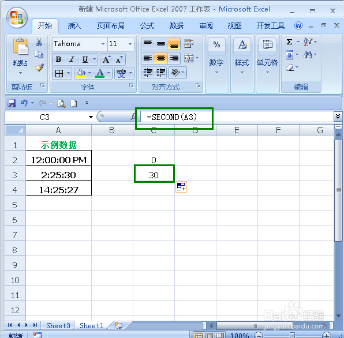The image size is (344, 338).
Task: Open the Styles (样式) group
Action: [x=242, y=64]
